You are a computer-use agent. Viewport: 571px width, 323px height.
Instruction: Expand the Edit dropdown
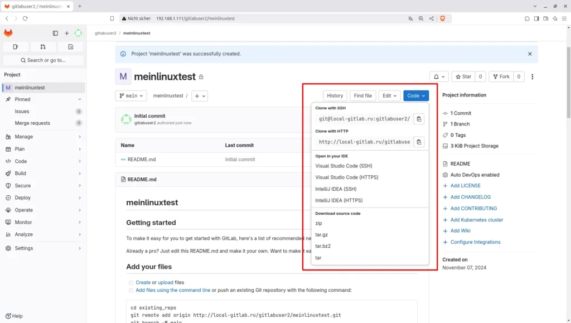pyautogui.click(x=389, y=96)
